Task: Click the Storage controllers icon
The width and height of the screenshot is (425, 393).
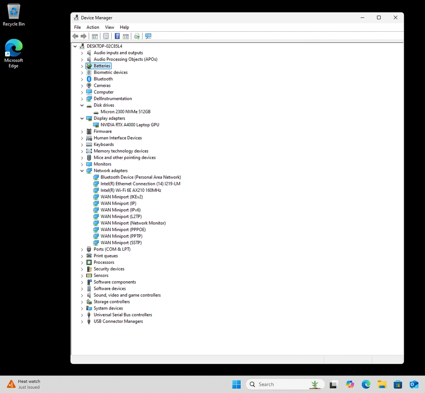Action: coord(89,302)
